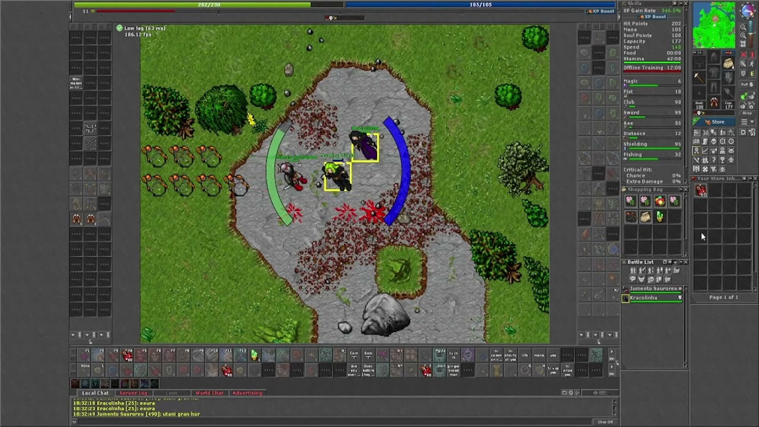Open the skull unjustified points icon

point(714,141)
